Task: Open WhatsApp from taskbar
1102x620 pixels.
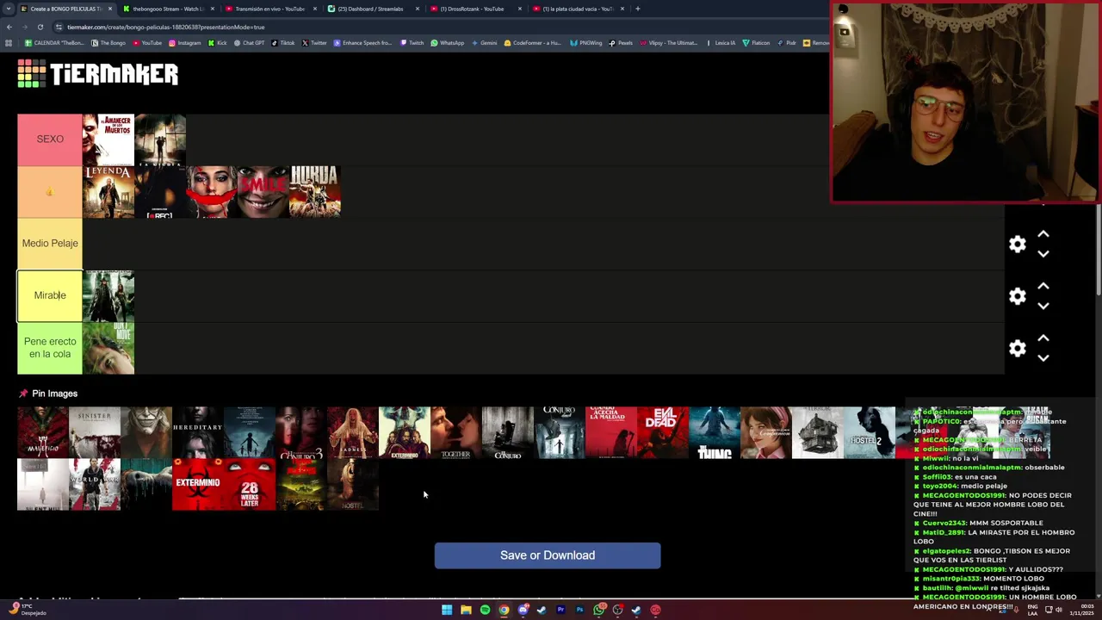Action: pyautogui.click(x=598, y=610)
